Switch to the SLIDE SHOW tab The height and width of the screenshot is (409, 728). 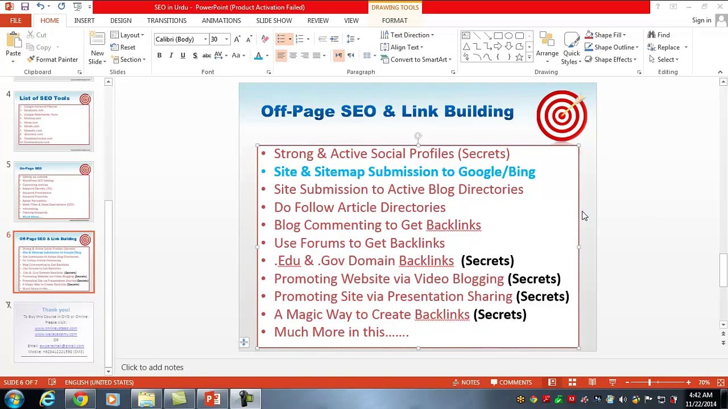pos(274,20)
